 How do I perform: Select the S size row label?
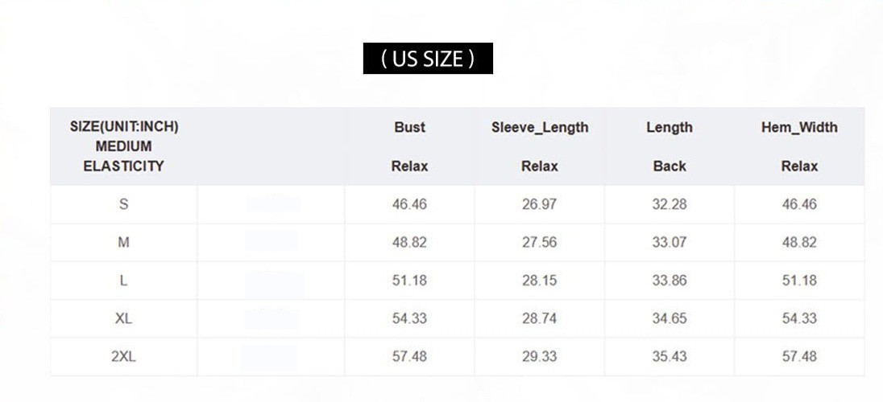(x=124, y=204)
